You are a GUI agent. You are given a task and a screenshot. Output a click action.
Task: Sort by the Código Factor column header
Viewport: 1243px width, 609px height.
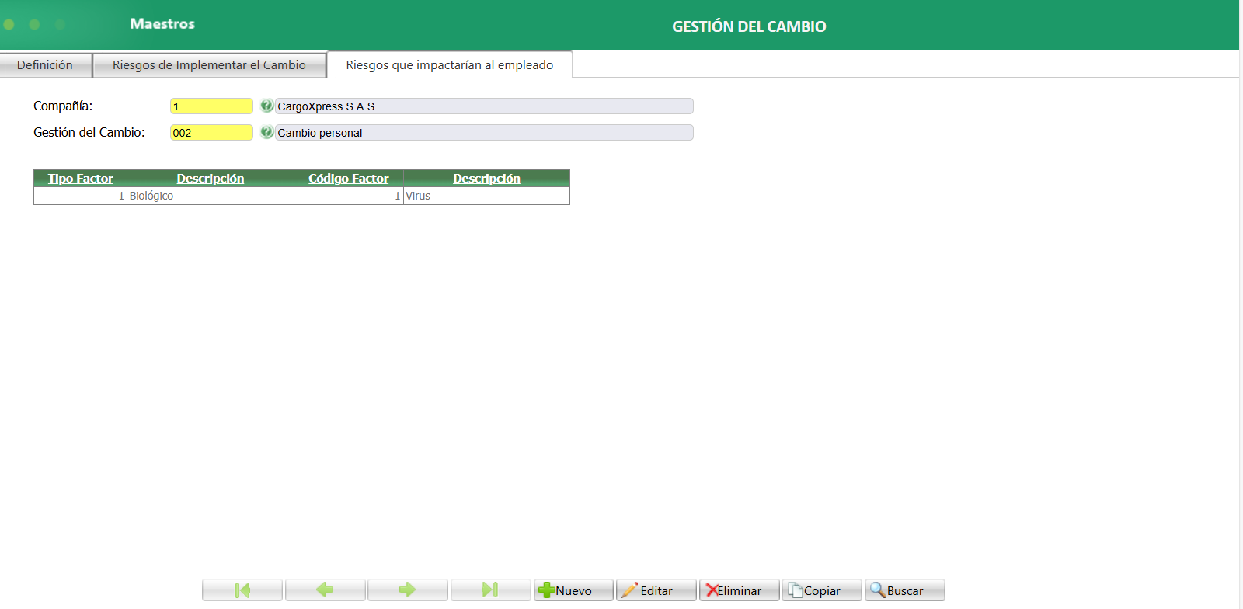(x=349, y=179)
